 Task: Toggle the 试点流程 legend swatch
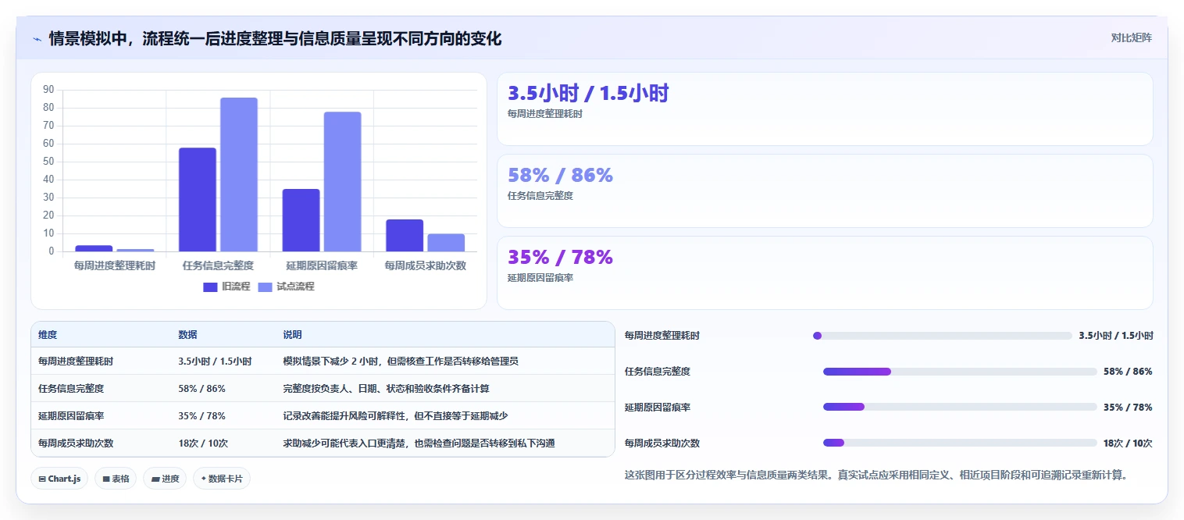[x=266, y=287]
